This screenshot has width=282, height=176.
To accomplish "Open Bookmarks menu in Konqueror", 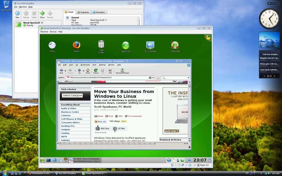I will coord(85,65).
